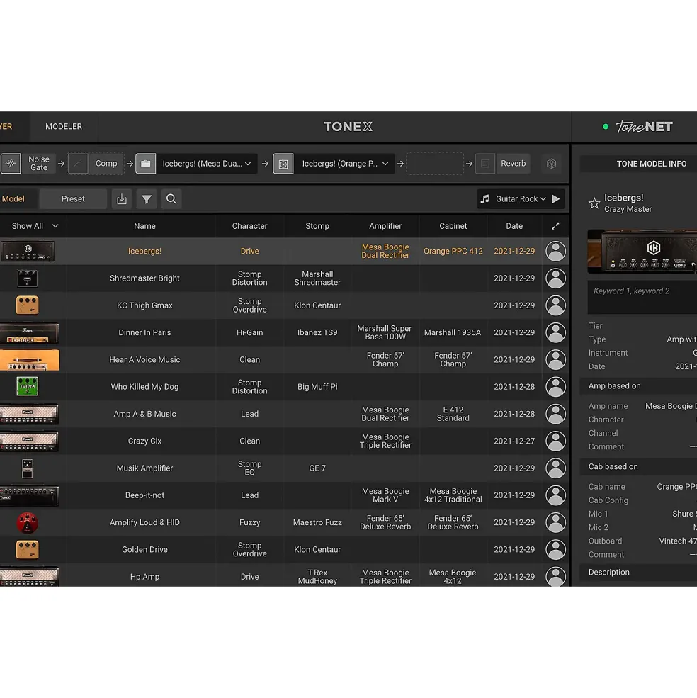The image size is (697, 698).
Task: Click the cabinet block icon before Icebergs! (Orange P...
Action: click(283, 164)
